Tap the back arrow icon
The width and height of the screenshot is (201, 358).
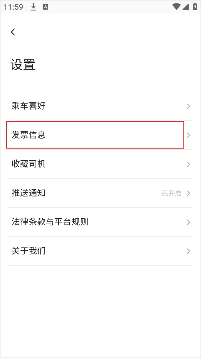click(13, 32)
